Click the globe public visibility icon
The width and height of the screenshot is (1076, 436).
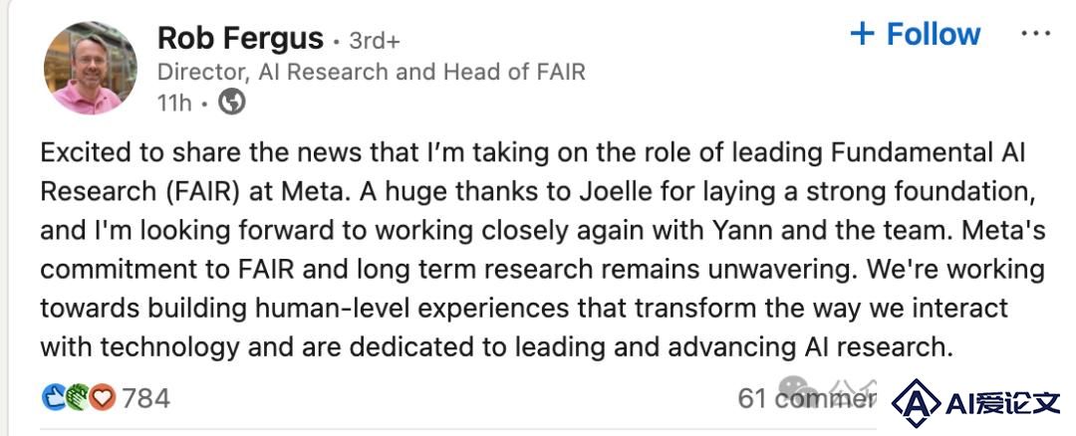coord(231,103)
